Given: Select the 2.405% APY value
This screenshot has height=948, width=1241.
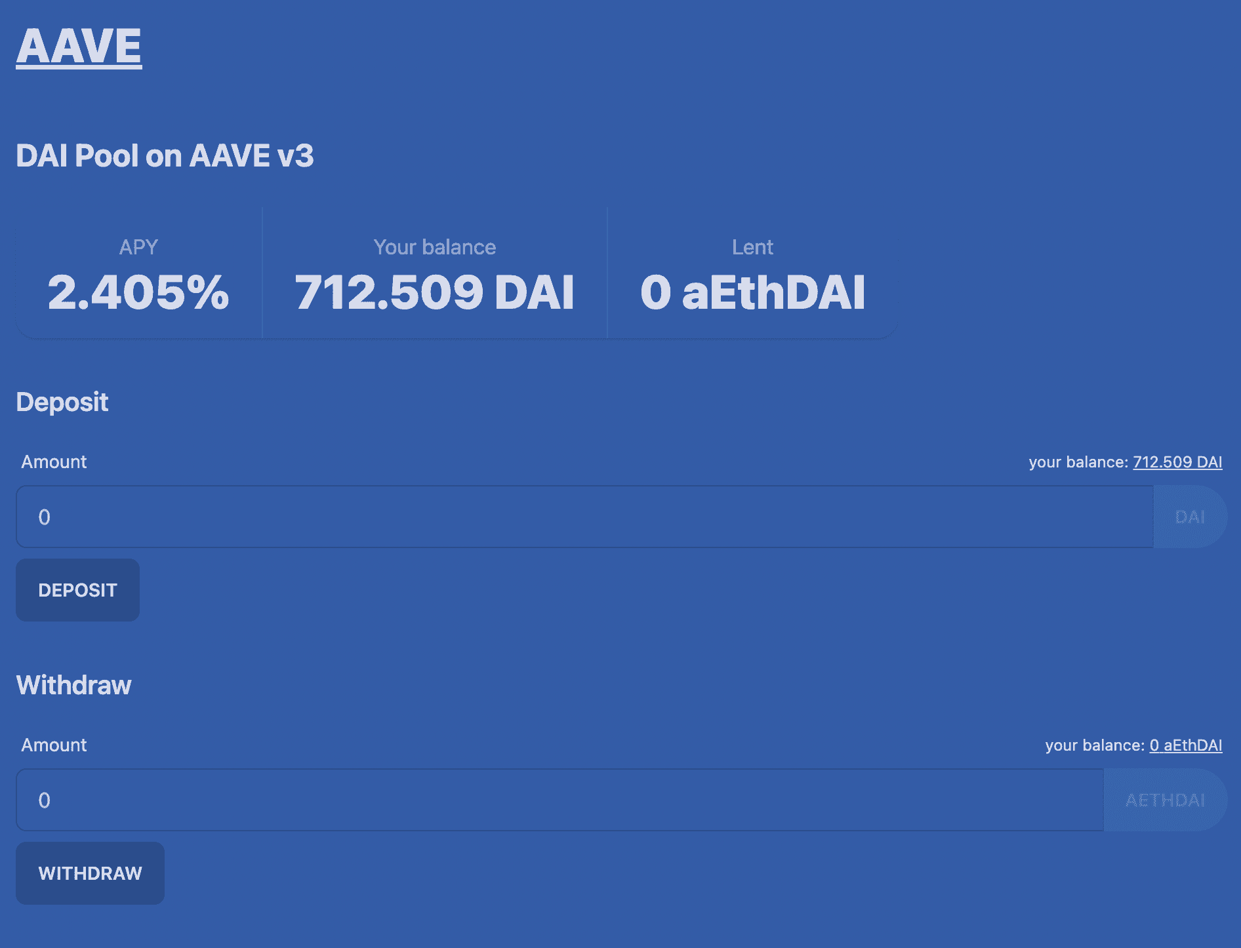Looking at the screenshot, I should [138, 292].
